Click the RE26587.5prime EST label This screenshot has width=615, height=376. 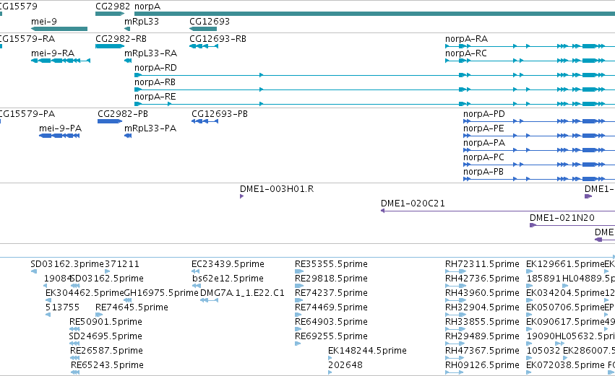pyautogui.click(x=107, y=351)
